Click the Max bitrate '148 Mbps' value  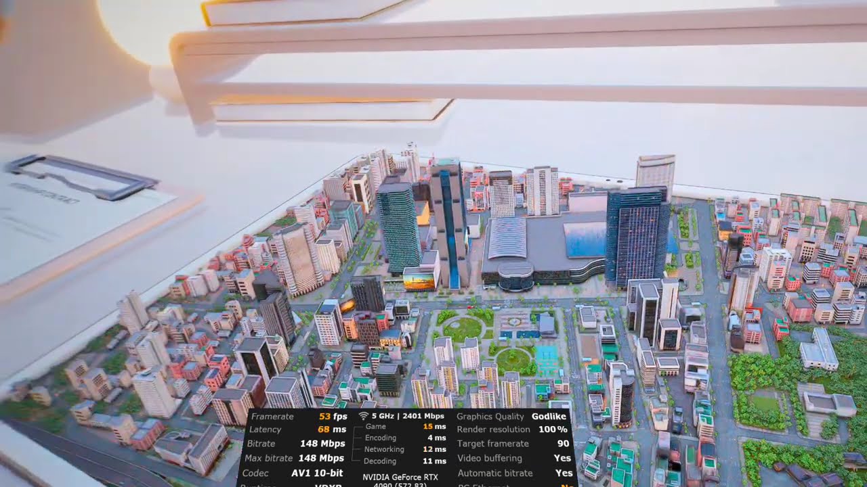point(322,459)
